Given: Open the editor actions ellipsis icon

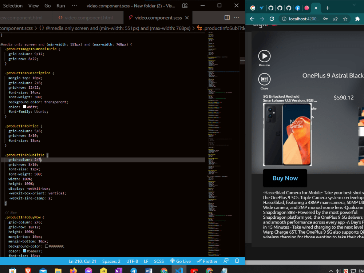Looking at the screenshot, I should [236, 17].
